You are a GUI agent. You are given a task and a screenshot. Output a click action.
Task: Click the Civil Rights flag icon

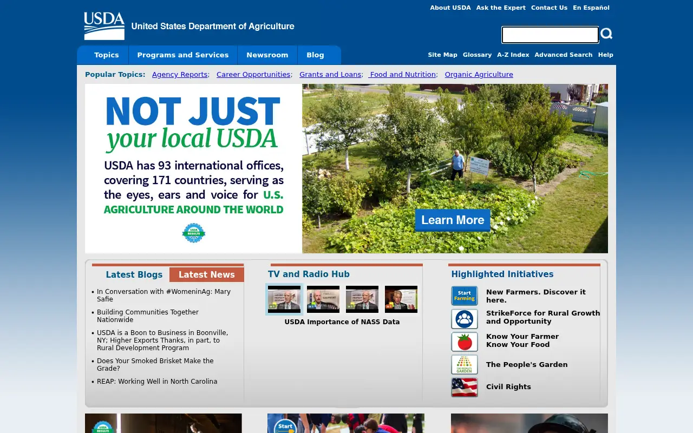(x=465, y=387)
